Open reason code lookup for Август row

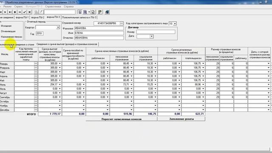point(36,93)
